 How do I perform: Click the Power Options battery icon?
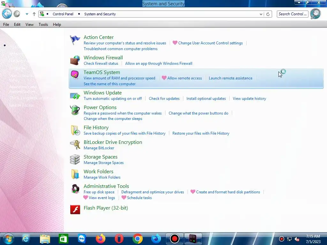click(x=75, y=110)
